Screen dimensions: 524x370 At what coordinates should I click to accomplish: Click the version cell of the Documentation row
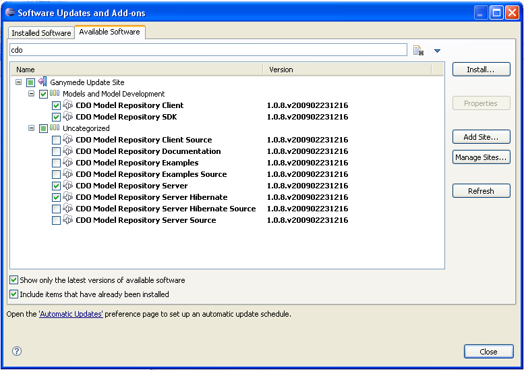click(308, 151)
